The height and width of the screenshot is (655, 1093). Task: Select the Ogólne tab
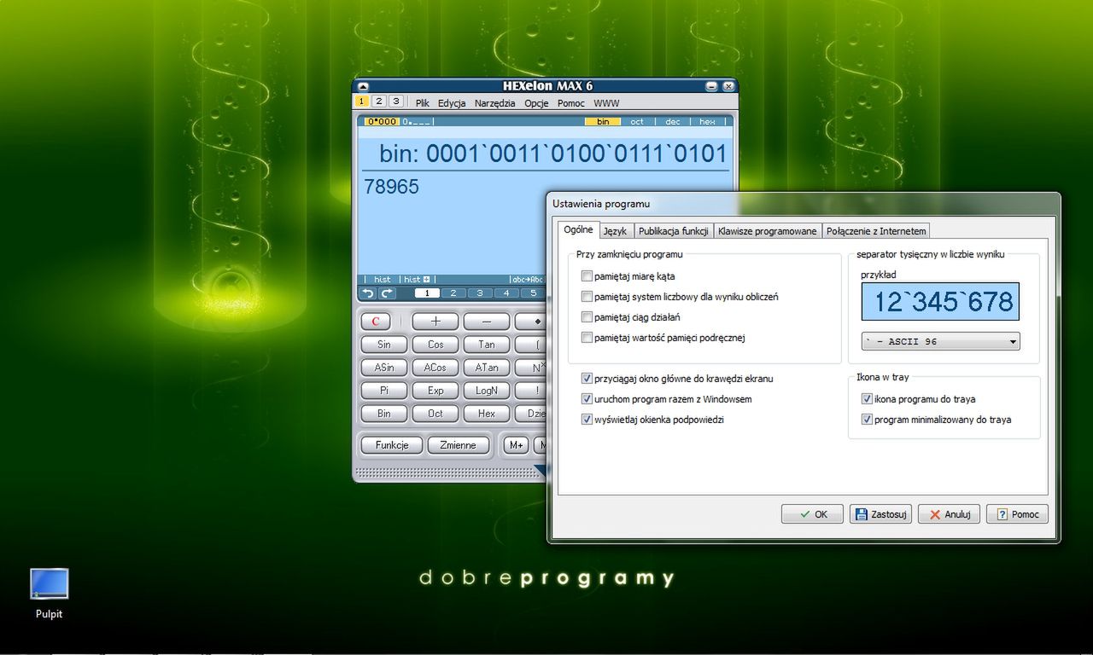pos(578,229)
